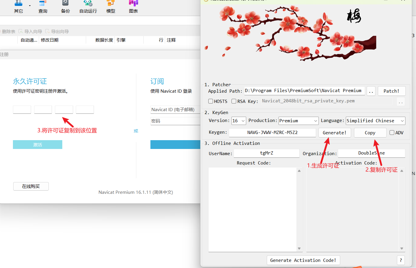The height and width of the screenshot is (268, 416).
Task: Click the Navicat ID email input field
Action: point(175,110)
